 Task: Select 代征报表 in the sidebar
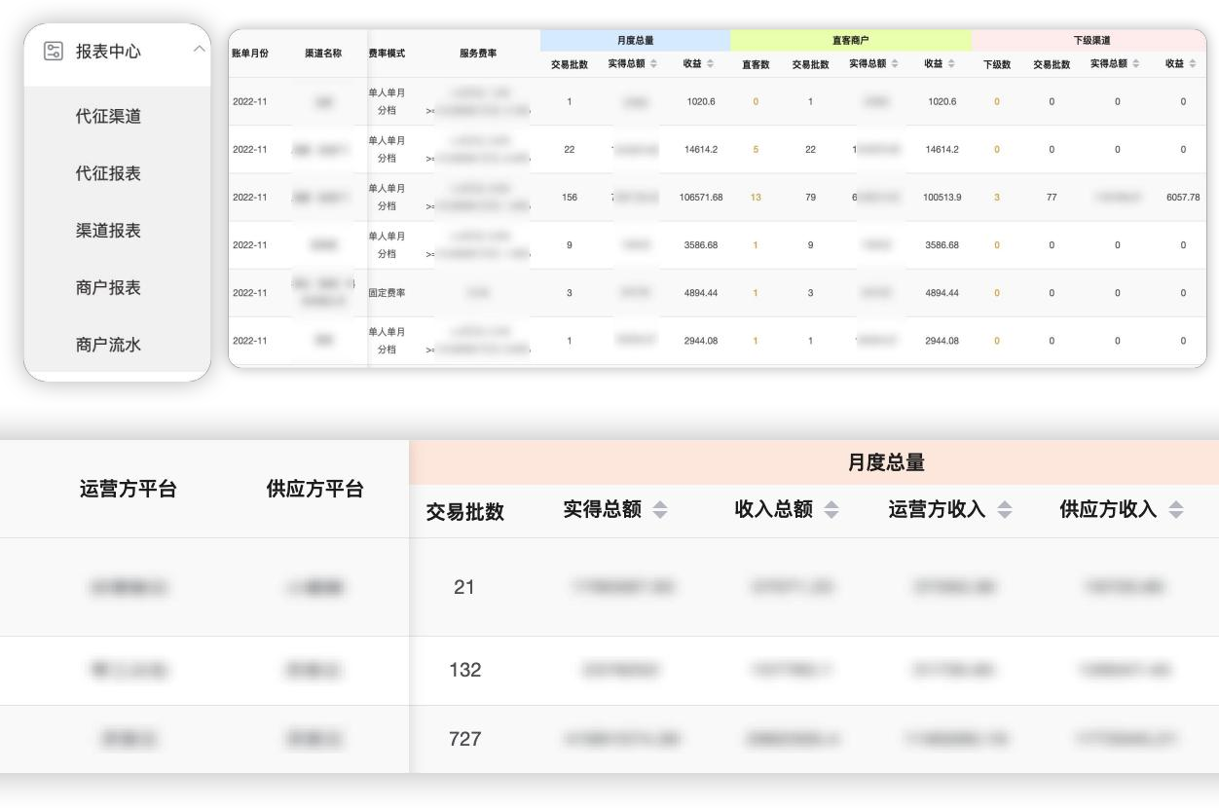pyautogui.click(x=108, y=173)
